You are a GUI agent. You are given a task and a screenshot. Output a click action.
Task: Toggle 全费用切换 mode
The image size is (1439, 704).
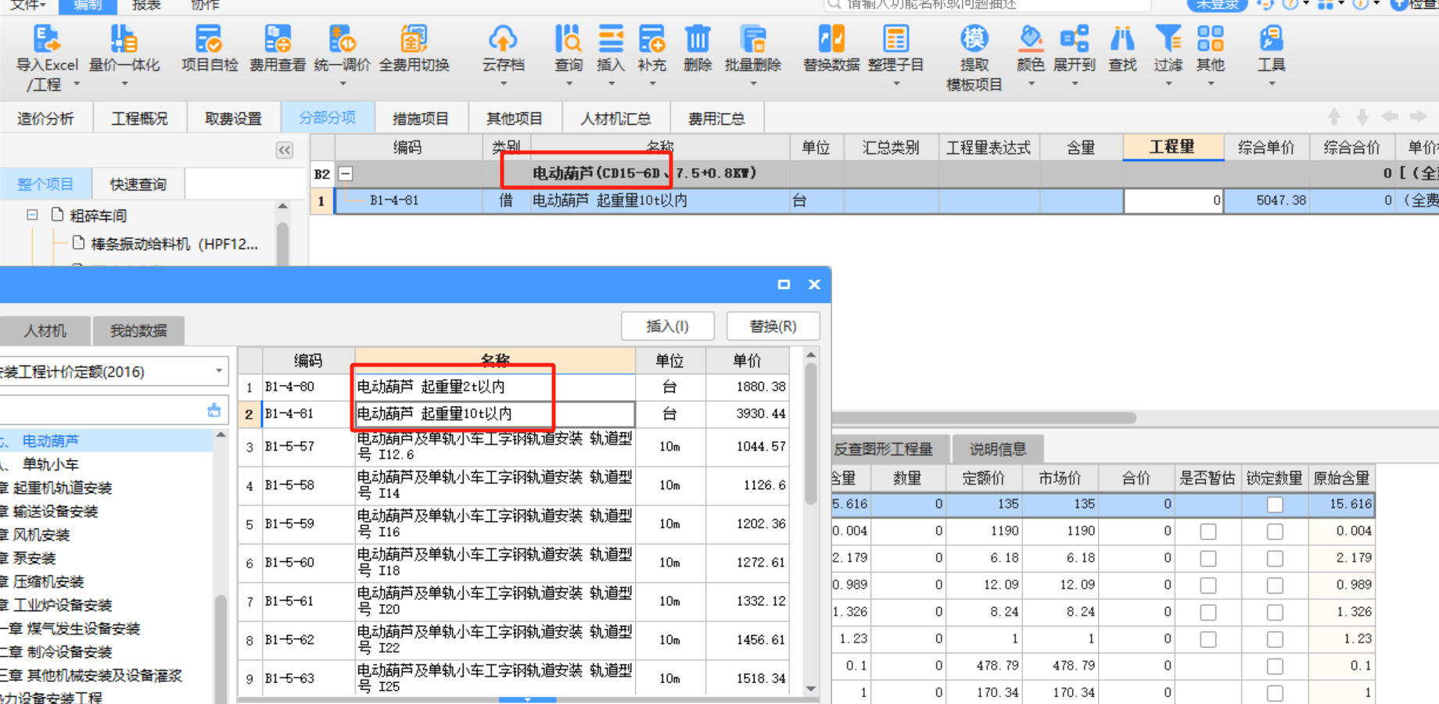point(414,38)
